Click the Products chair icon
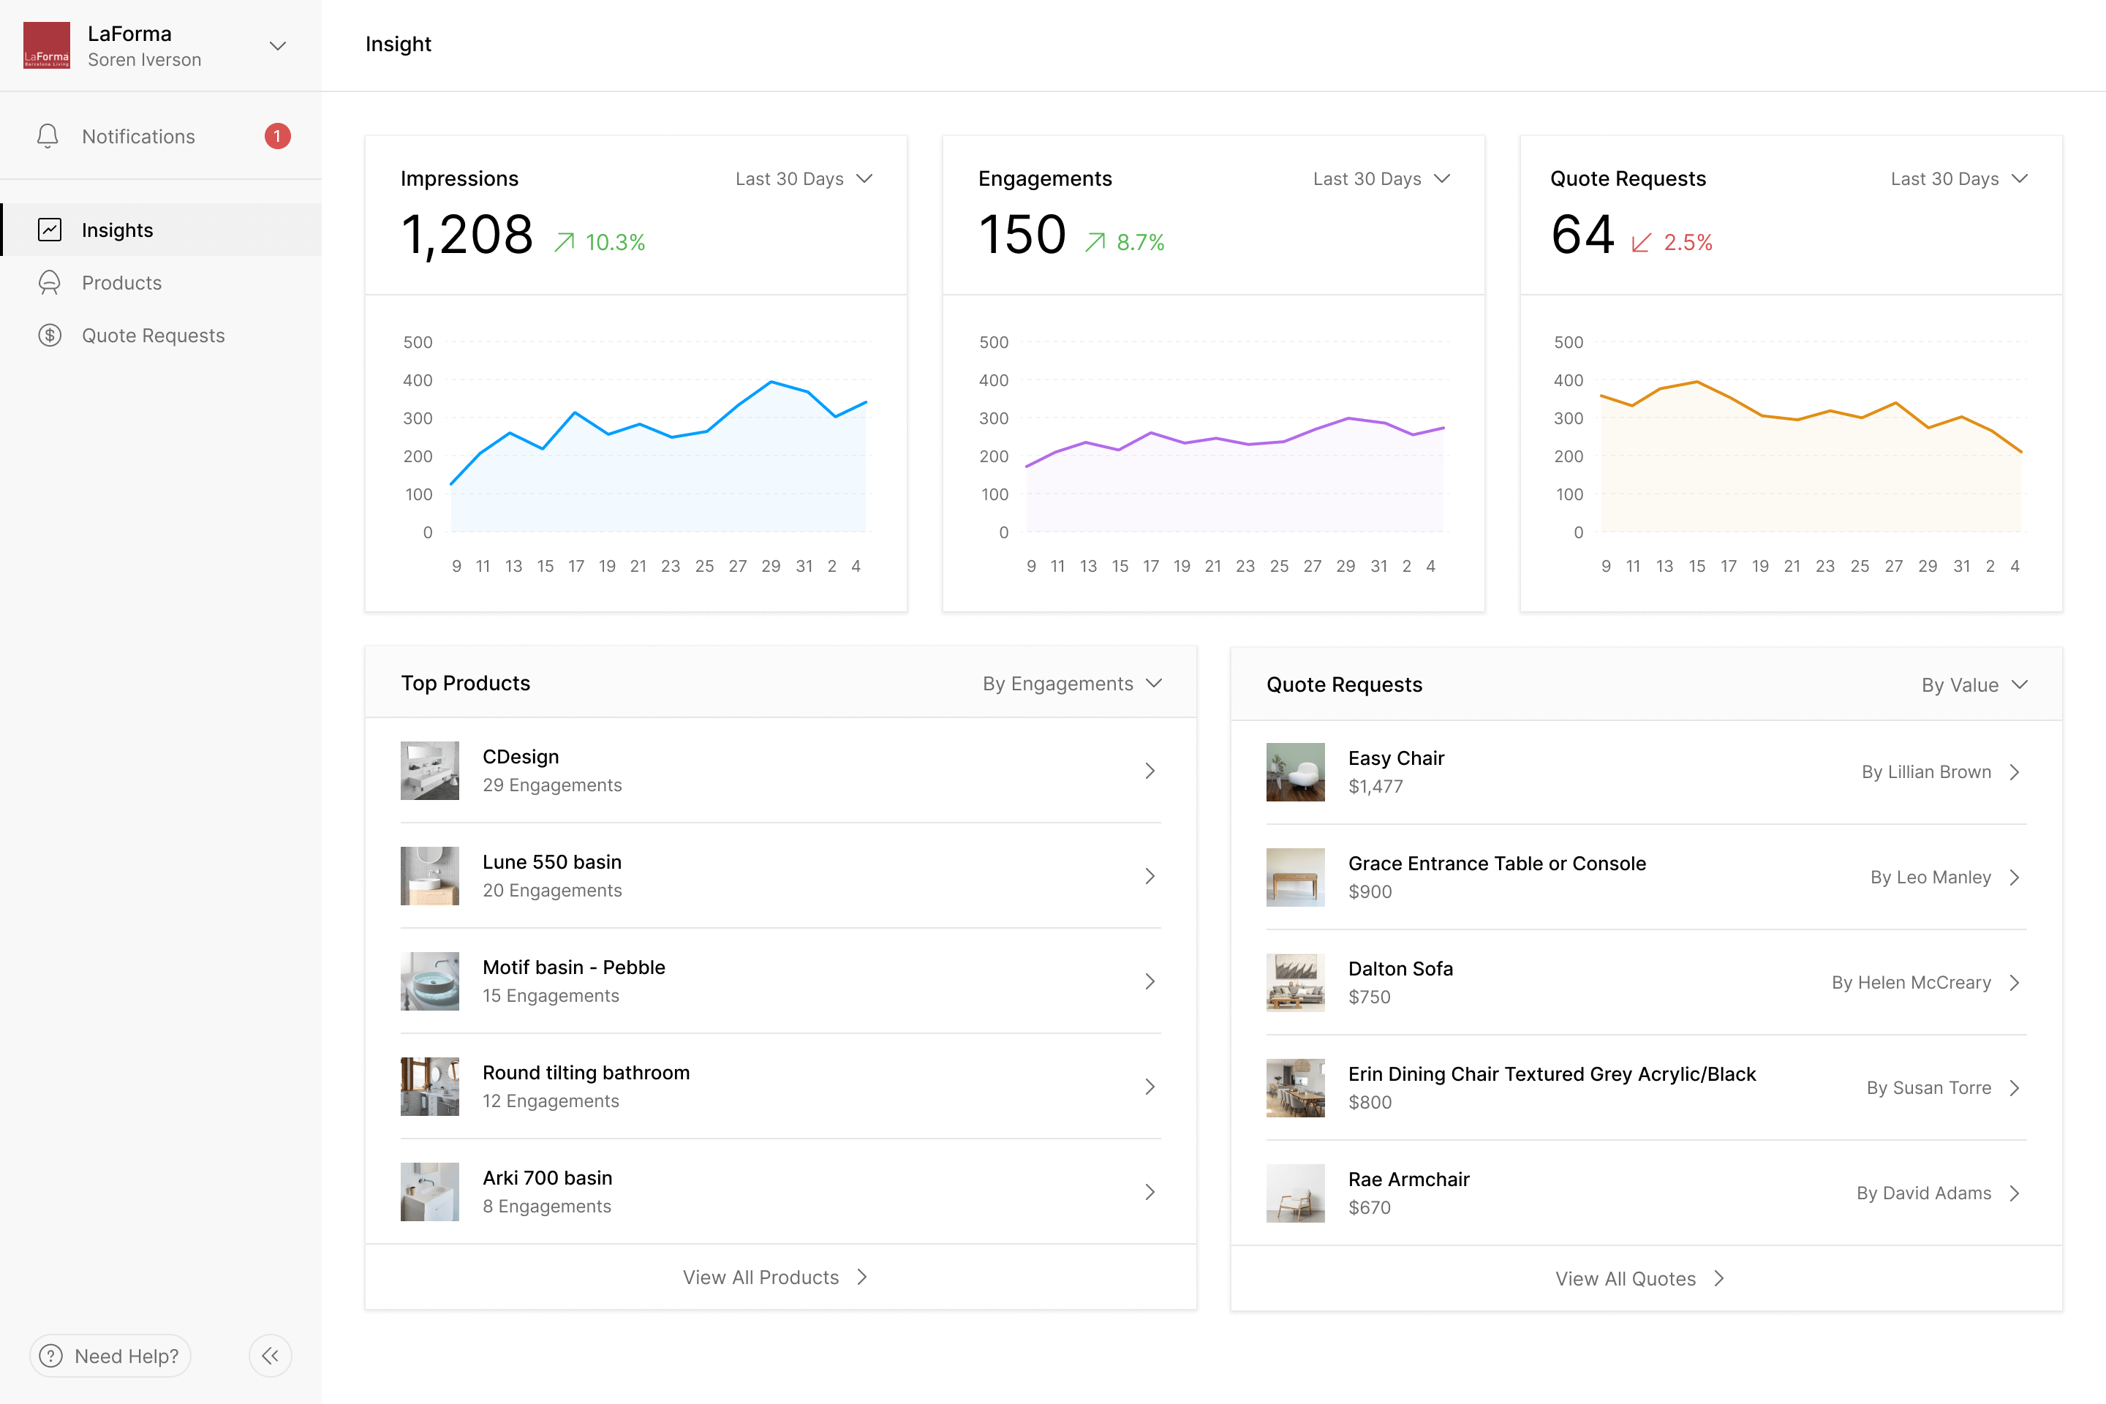The image size is (2106, 1404). click(50, 283)
